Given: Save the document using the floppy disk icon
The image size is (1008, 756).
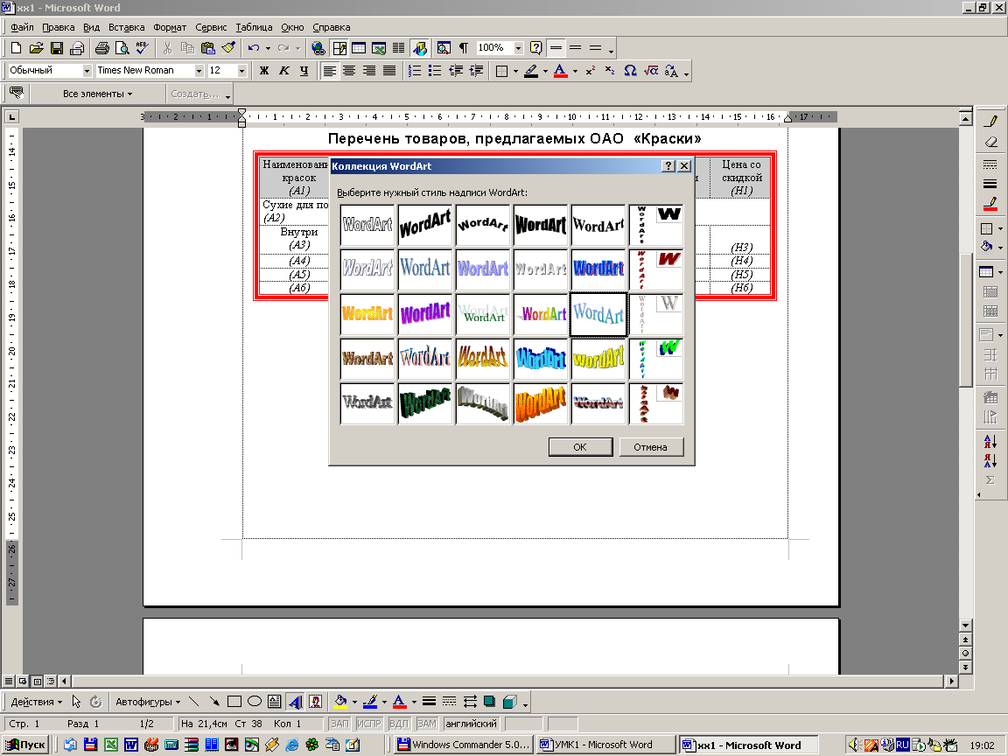Looking at the screenshot, I should (57, 47).
